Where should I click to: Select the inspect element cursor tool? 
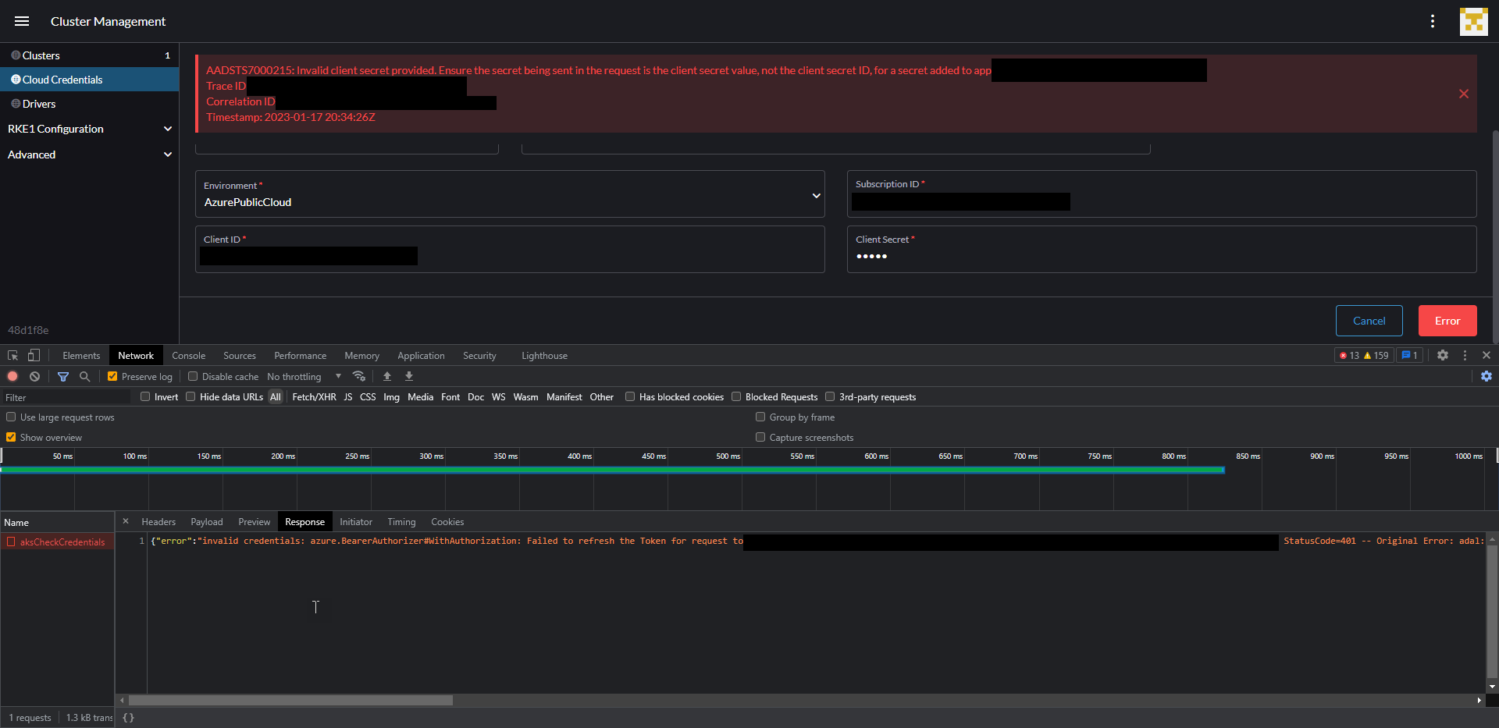point(12,355)
